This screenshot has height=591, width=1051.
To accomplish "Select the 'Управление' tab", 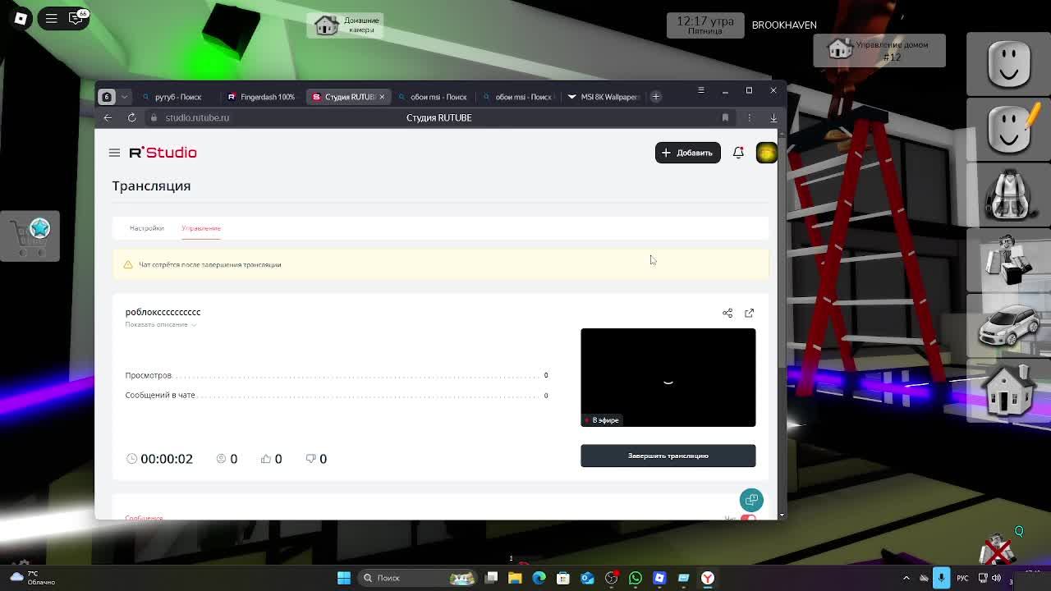I will click(x=201, y=228).
